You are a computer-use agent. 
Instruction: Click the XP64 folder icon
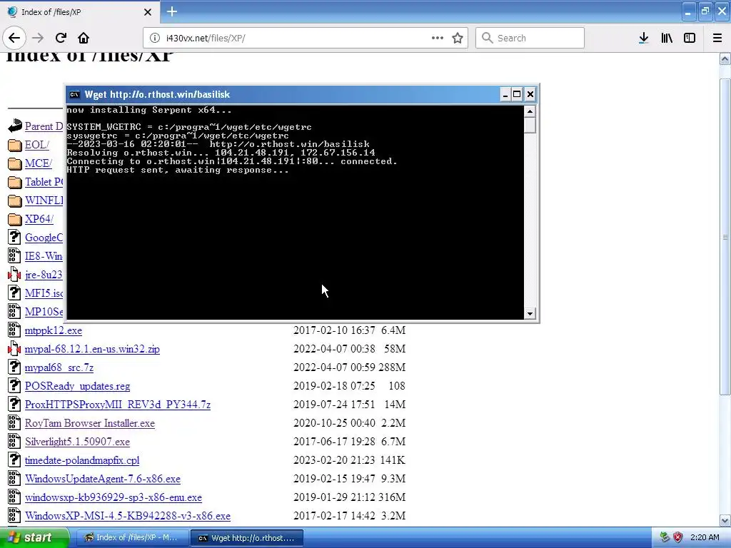[15, 219]
